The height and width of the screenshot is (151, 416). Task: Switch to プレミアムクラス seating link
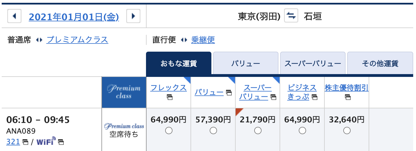pos(77,40)
